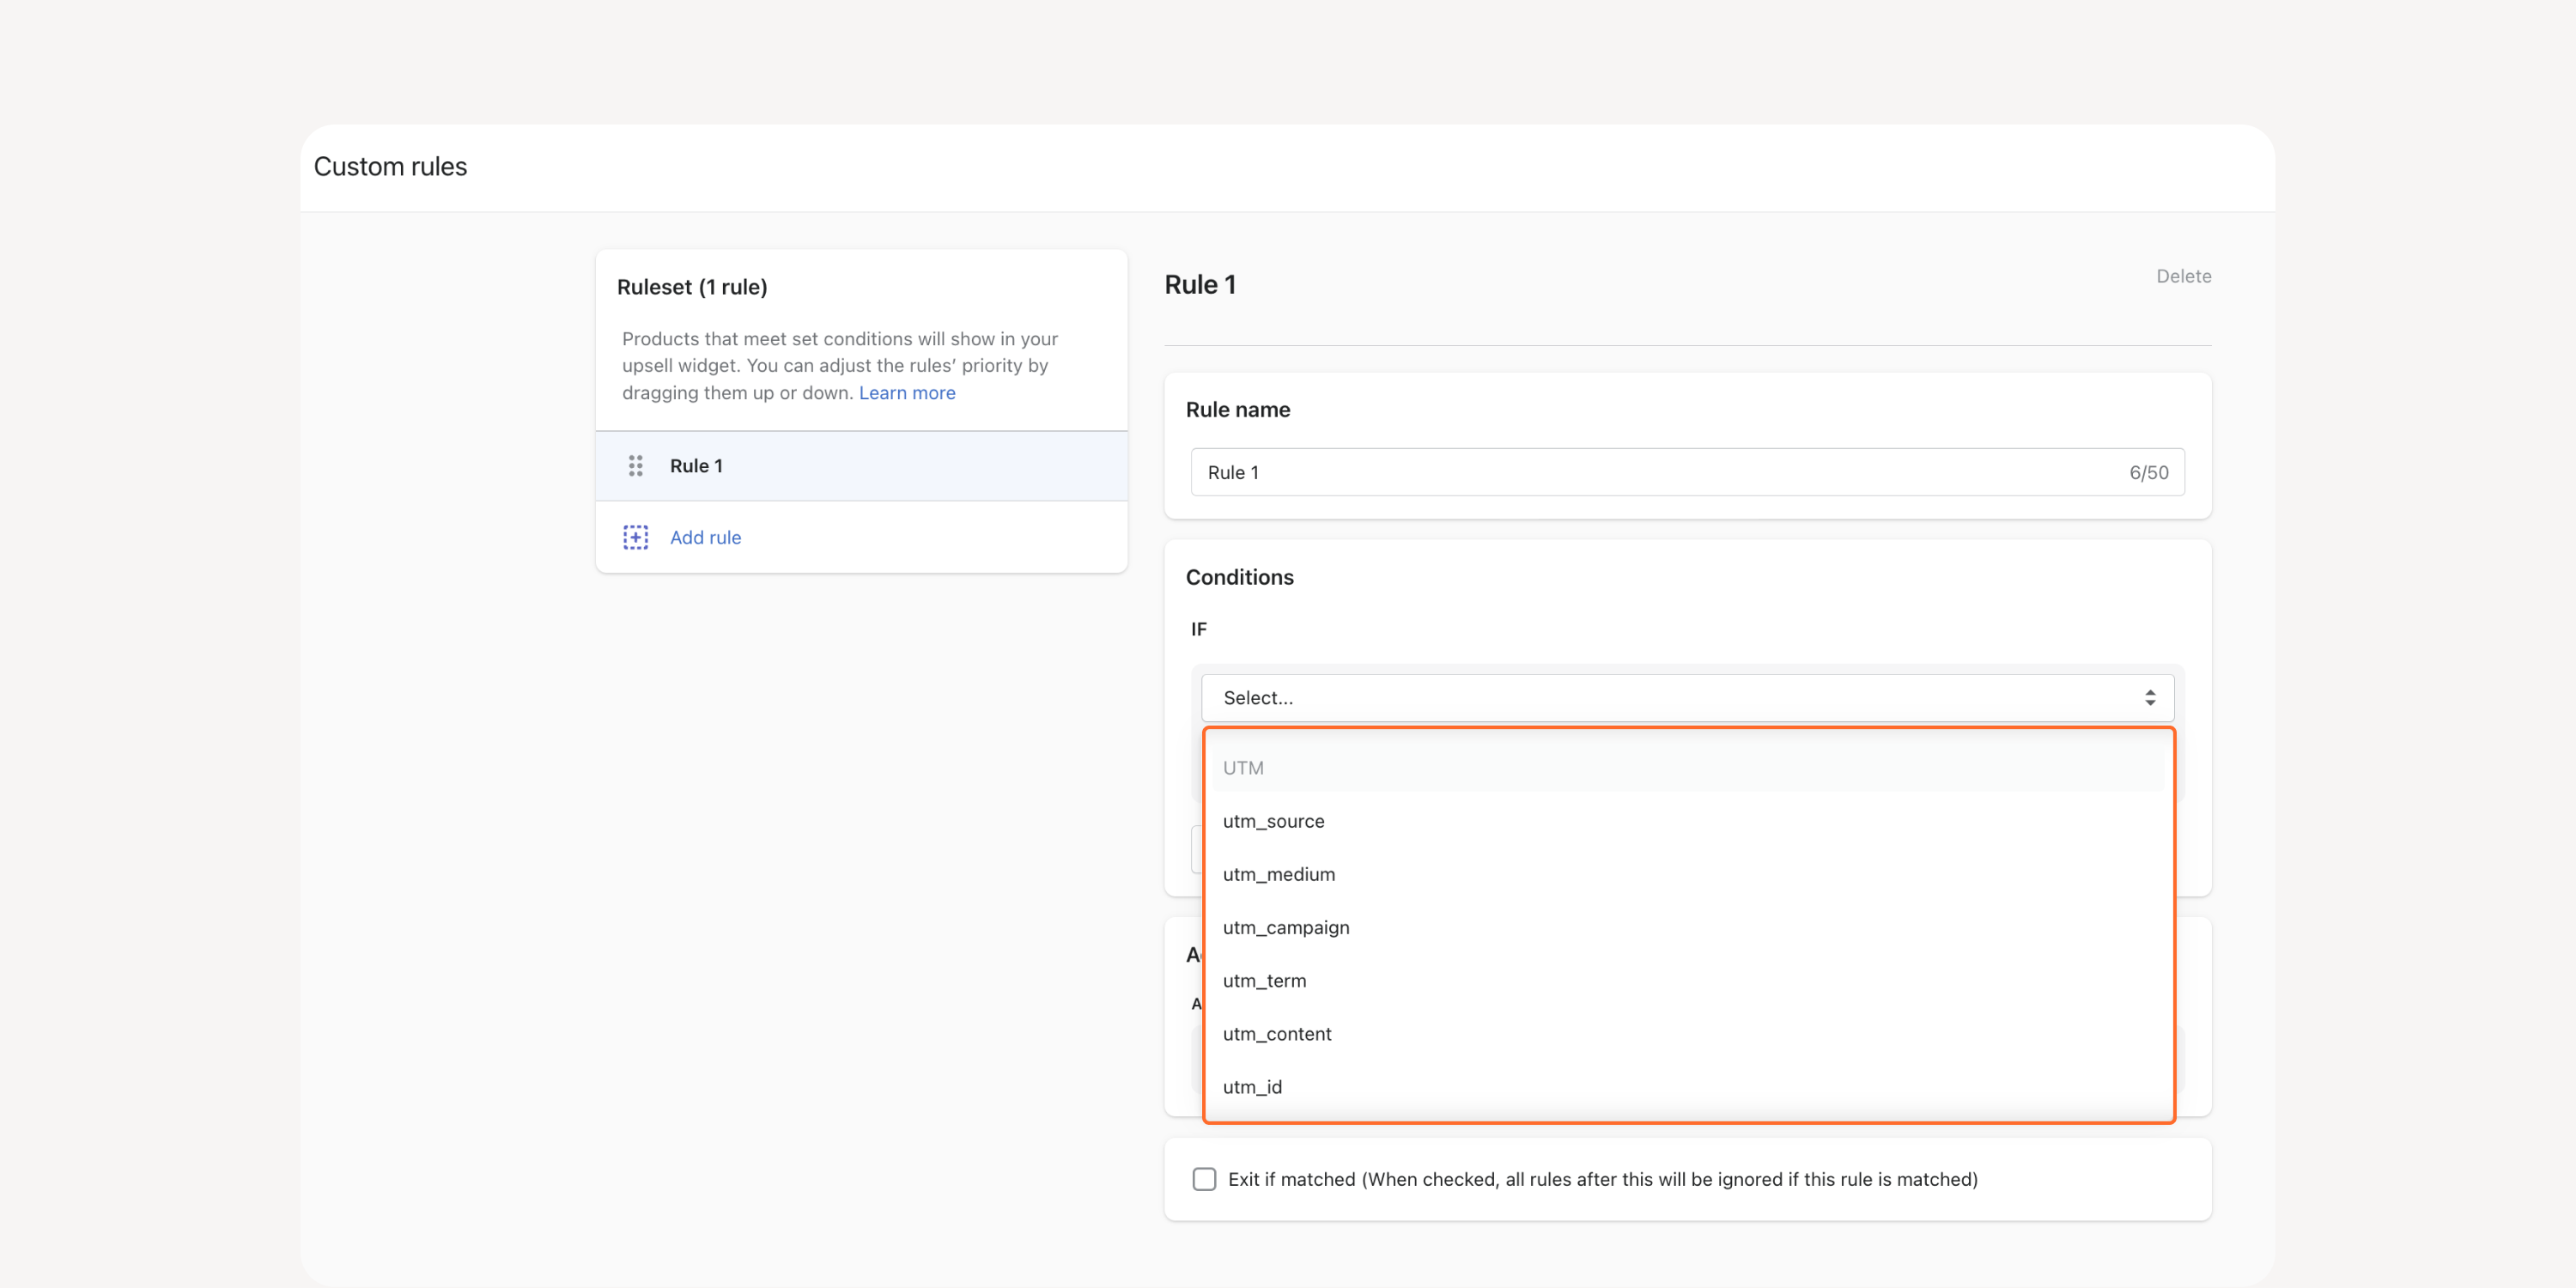This screenshot has width=2576, height=1288.
Task: Open the Select... condition dropdown
Action: click(x=1687, y=698)
